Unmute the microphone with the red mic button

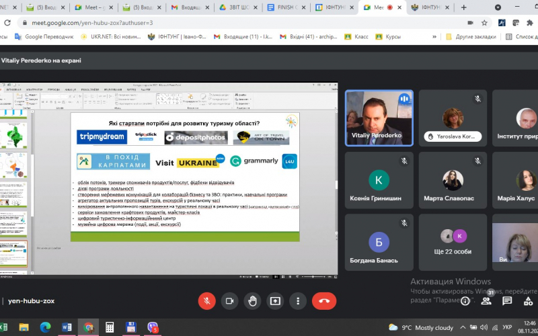(x=207, y=301)
